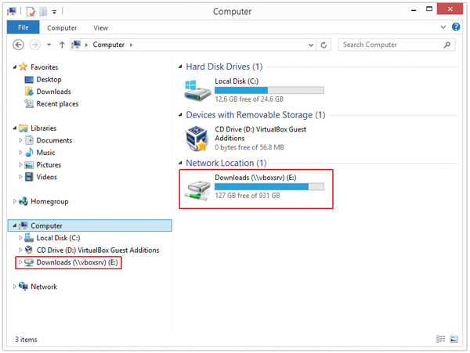
Task: Go up one folder level
Action: (62, 45)
